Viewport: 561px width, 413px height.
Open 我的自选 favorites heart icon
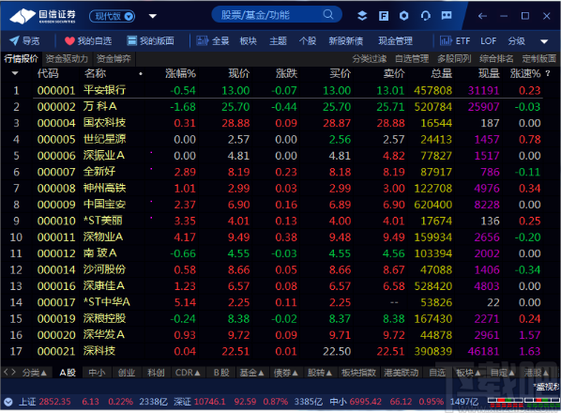point(88,41)
